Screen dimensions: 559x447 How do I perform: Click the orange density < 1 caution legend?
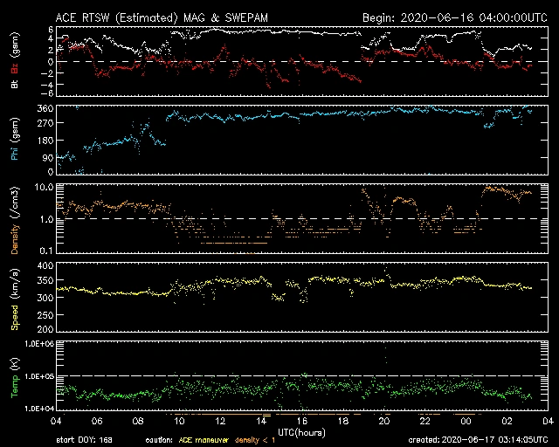coord(267,441)
